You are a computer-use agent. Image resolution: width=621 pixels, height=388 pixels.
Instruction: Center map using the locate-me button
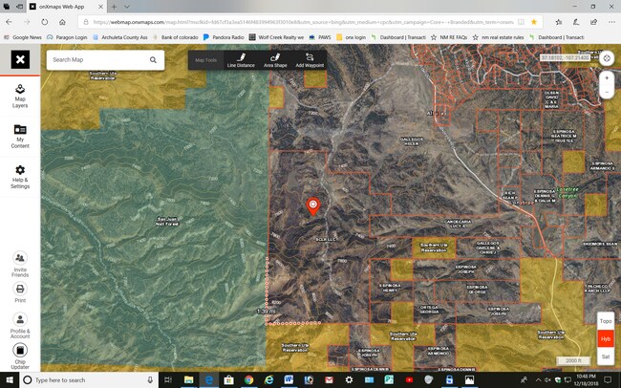tap(606, 58)
